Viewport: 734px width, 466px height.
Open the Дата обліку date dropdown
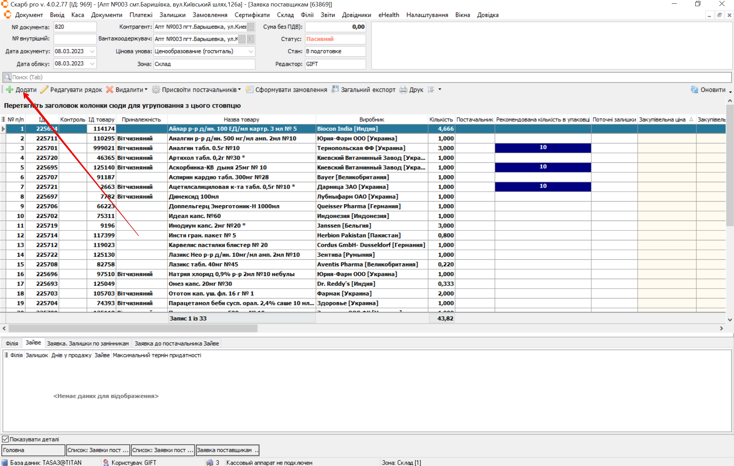92,64
